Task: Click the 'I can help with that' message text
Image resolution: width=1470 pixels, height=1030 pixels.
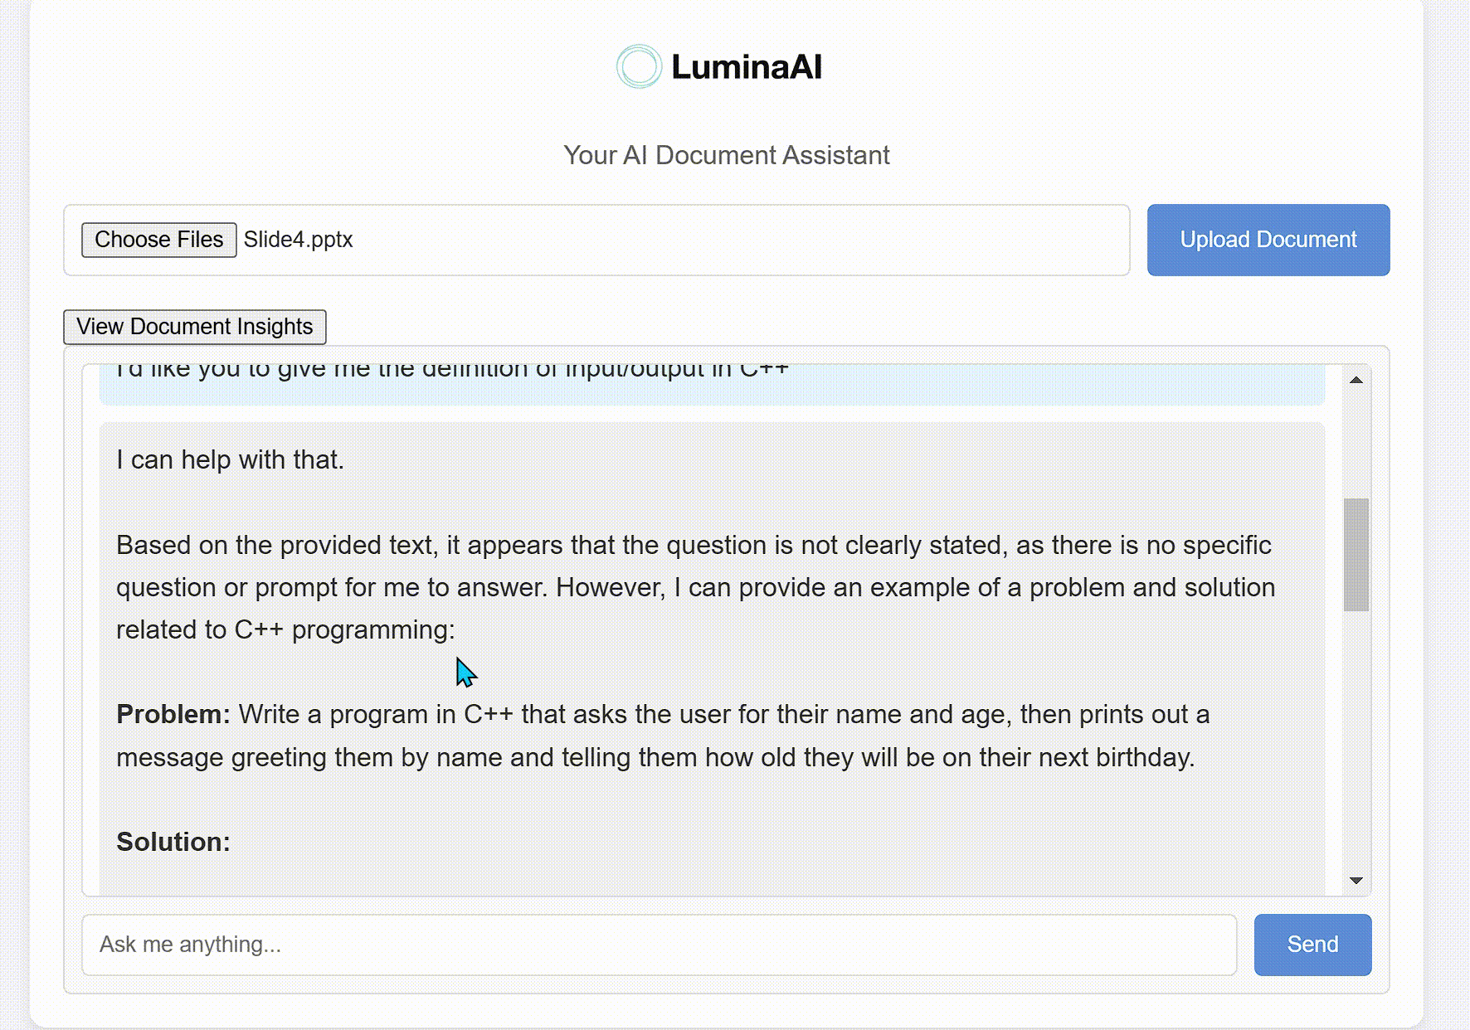Action: point(227,459)
